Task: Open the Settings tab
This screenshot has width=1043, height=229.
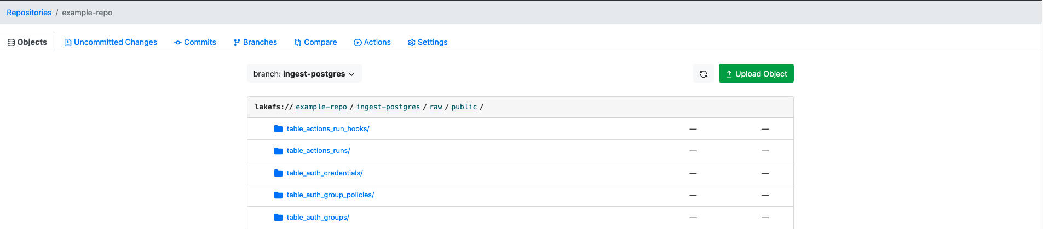Action: (428, 42)
